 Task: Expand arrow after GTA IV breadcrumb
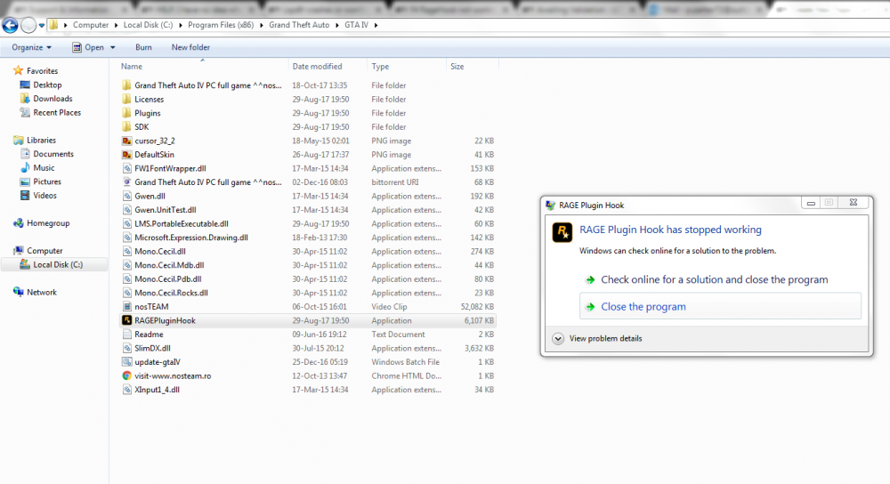pos(376,25)
